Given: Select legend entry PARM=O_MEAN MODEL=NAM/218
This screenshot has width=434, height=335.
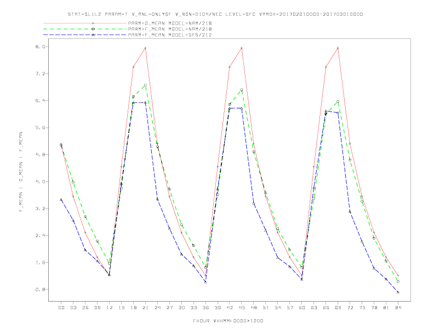Looking at the screenshot, I should [170, 23].
